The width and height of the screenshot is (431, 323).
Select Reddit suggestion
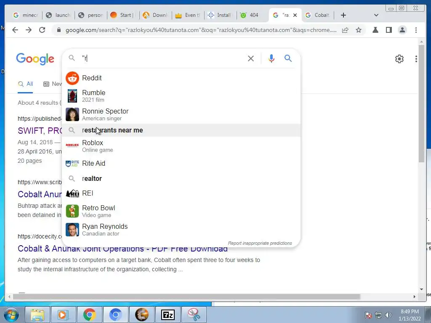click(x=181, y=78)
